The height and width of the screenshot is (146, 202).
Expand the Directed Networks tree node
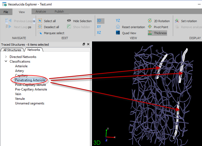6,57
